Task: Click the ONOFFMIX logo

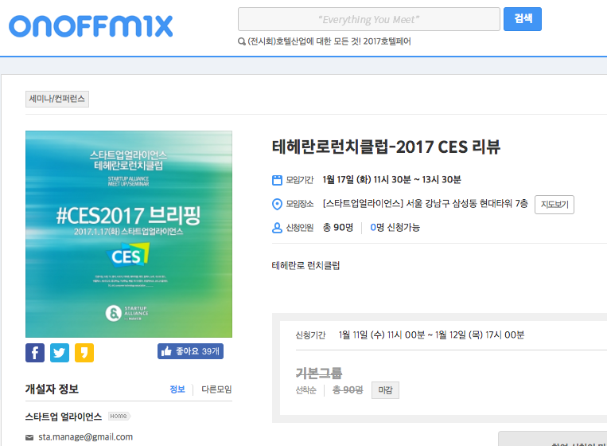Action: [x=90, y=26]
